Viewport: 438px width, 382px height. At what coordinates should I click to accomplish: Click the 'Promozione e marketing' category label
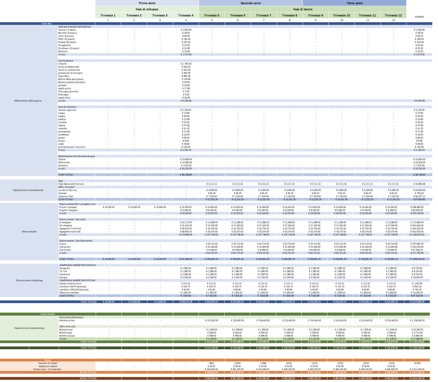click(x=29, y=281)
